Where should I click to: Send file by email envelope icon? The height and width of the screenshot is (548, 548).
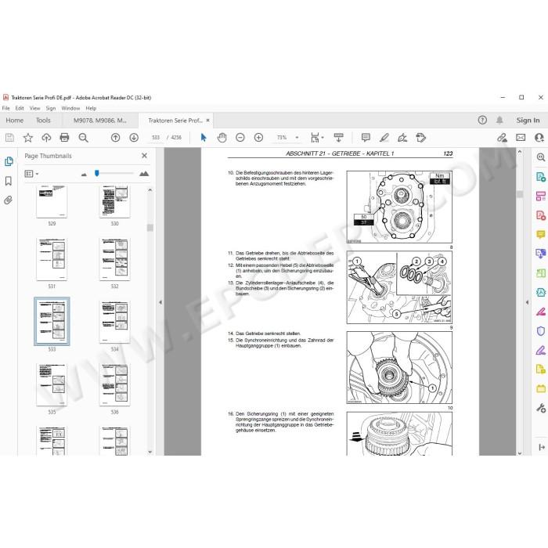521,138
